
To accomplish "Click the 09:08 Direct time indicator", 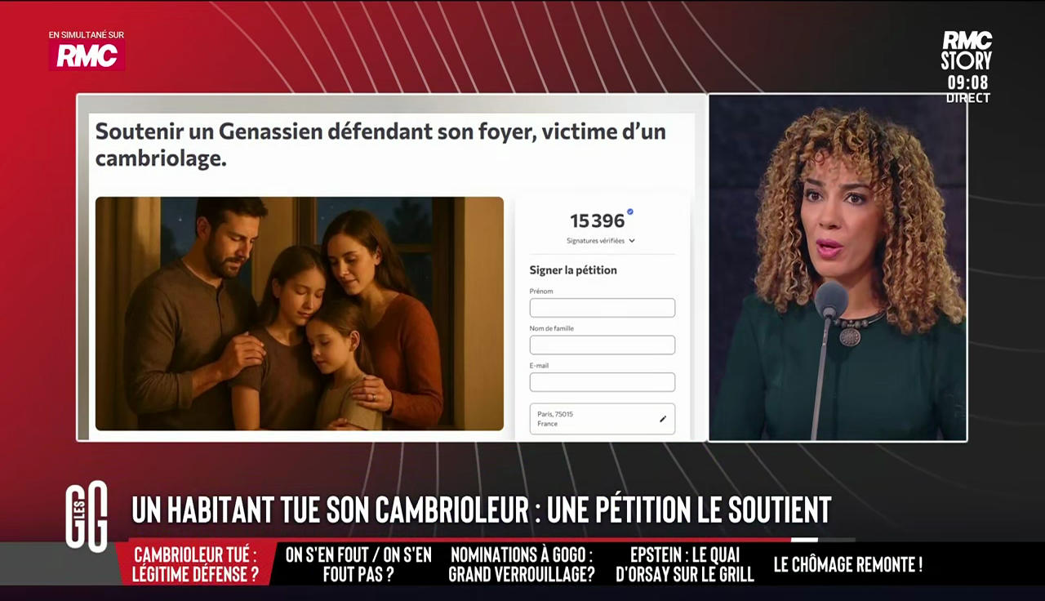I will click(968, 89).
